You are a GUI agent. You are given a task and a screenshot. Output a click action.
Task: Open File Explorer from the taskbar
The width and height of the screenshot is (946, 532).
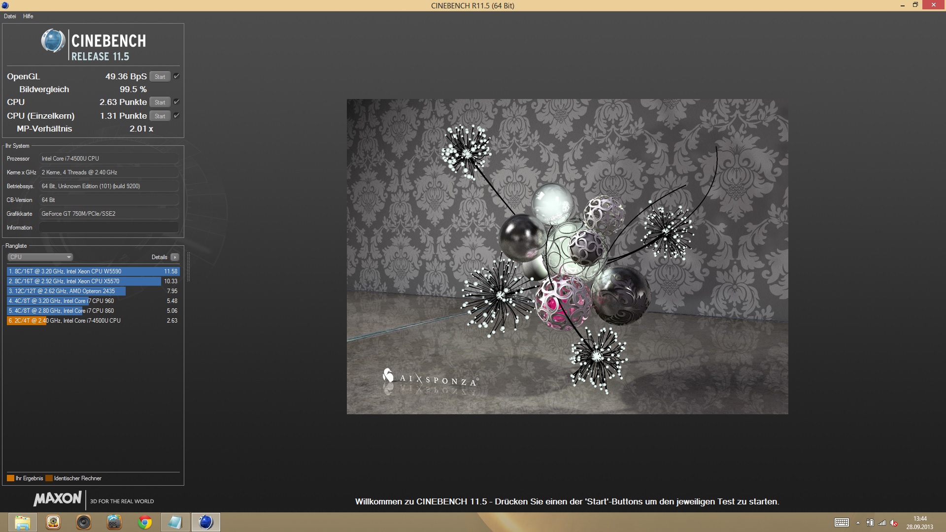pyautogui.click(x=22, y=522)
